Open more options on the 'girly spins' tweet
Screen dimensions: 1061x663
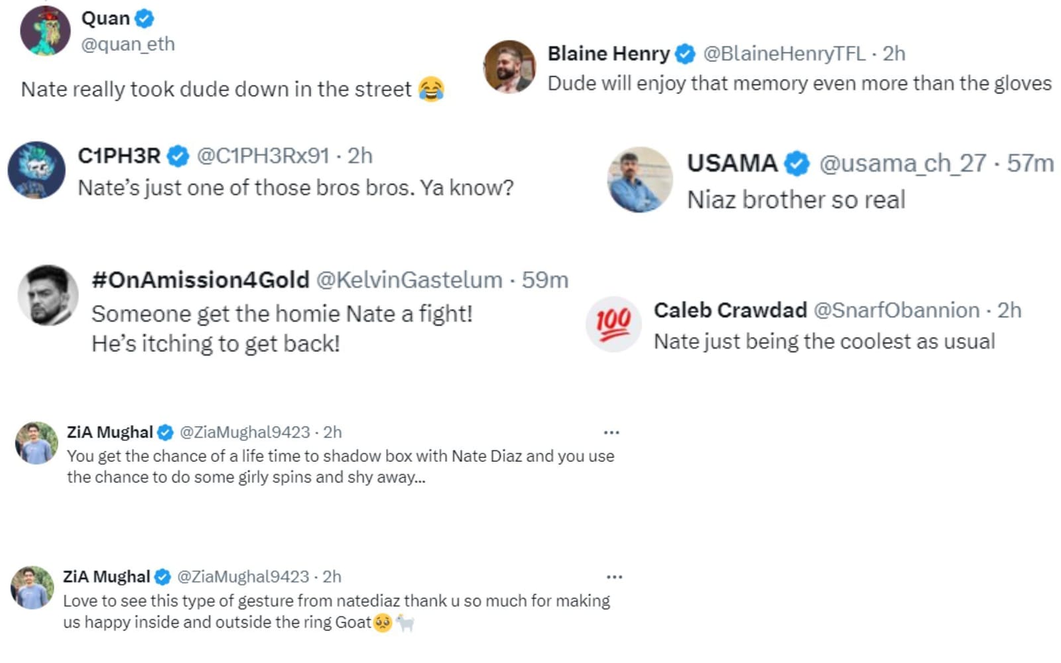tap(611, 432)
